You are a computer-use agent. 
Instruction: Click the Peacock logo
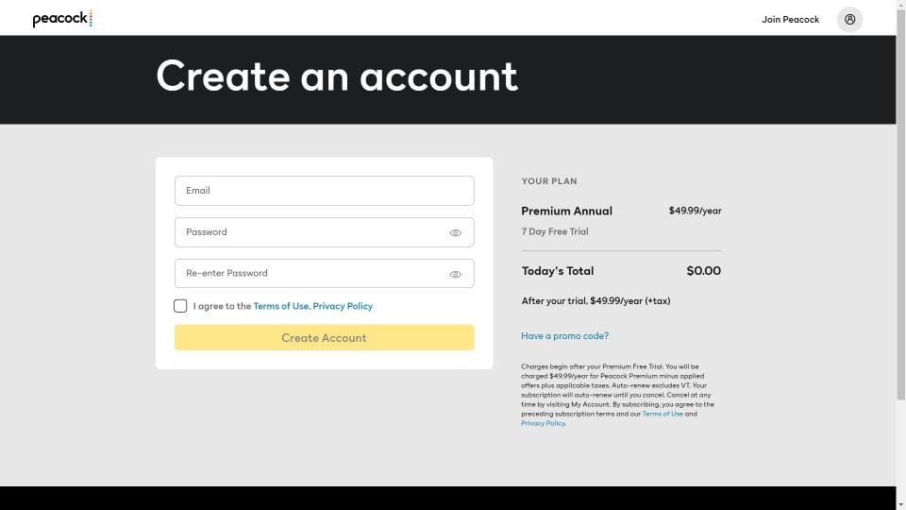point(62,19)
